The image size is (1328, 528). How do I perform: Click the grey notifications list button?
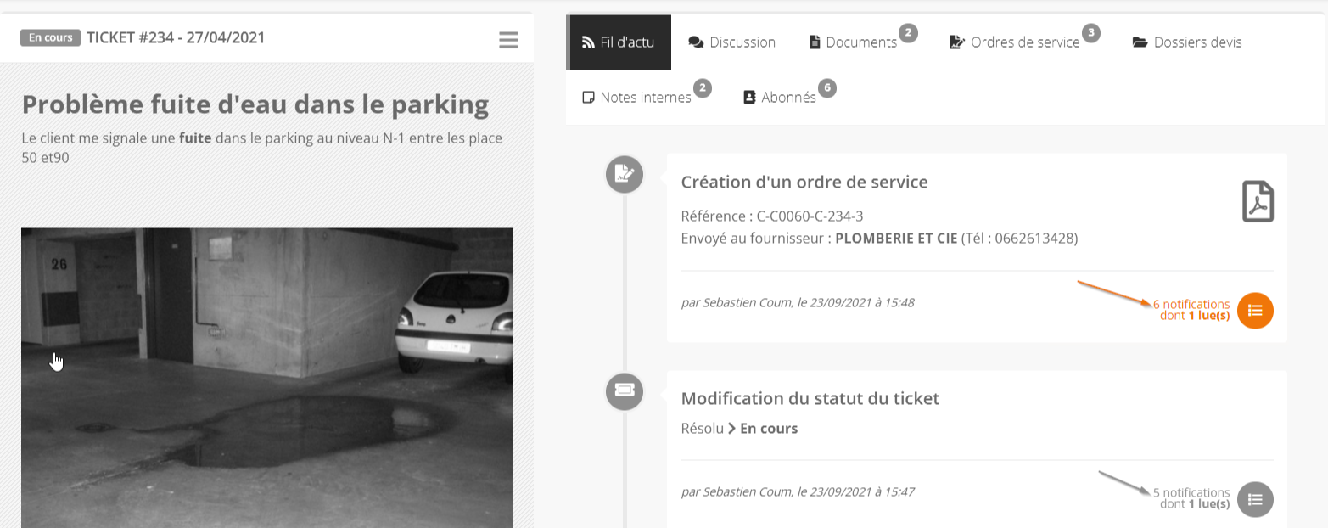tap(1255, 499)
